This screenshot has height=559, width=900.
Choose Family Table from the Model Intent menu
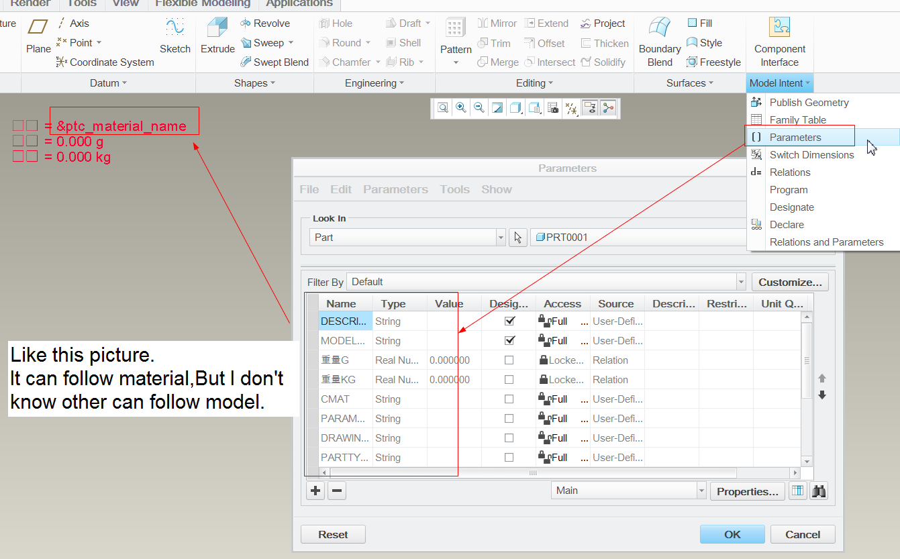point(823,120)
